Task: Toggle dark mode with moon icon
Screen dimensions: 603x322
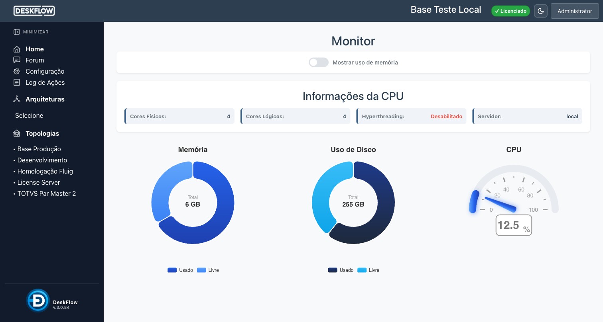Action: click(x=541, y=11)
